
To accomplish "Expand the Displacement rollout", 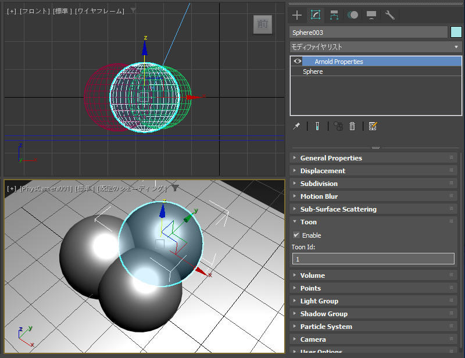I will 373,171.
